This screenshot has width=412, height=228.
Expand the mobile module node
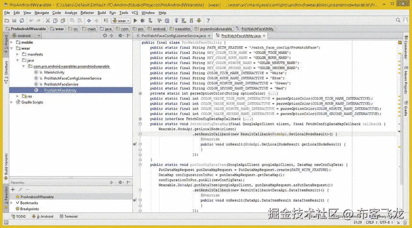(11, 42)
